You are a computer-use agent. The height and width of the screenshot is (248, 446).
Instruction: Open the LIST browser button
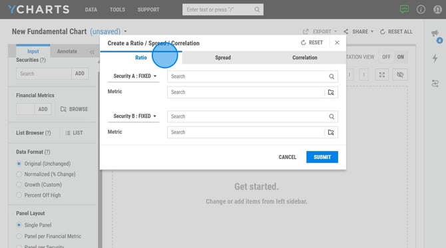[x=74, y=133]
